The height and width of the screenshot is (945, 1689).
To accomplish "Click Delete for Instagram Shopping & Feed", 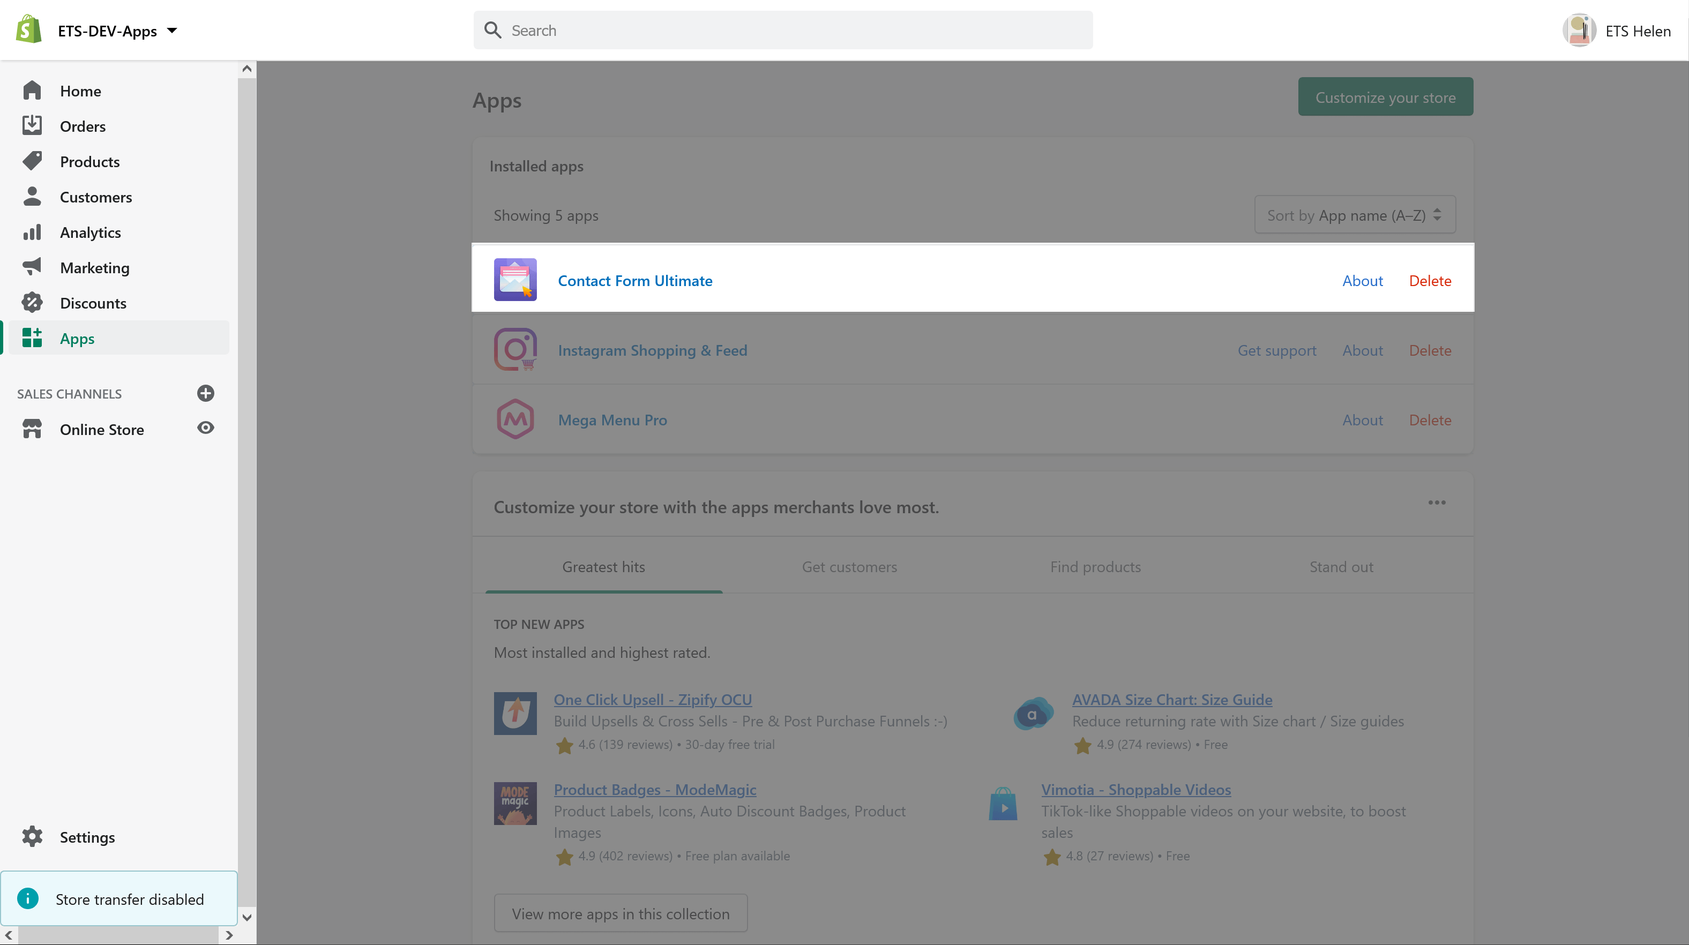I will coord(1430,350).
